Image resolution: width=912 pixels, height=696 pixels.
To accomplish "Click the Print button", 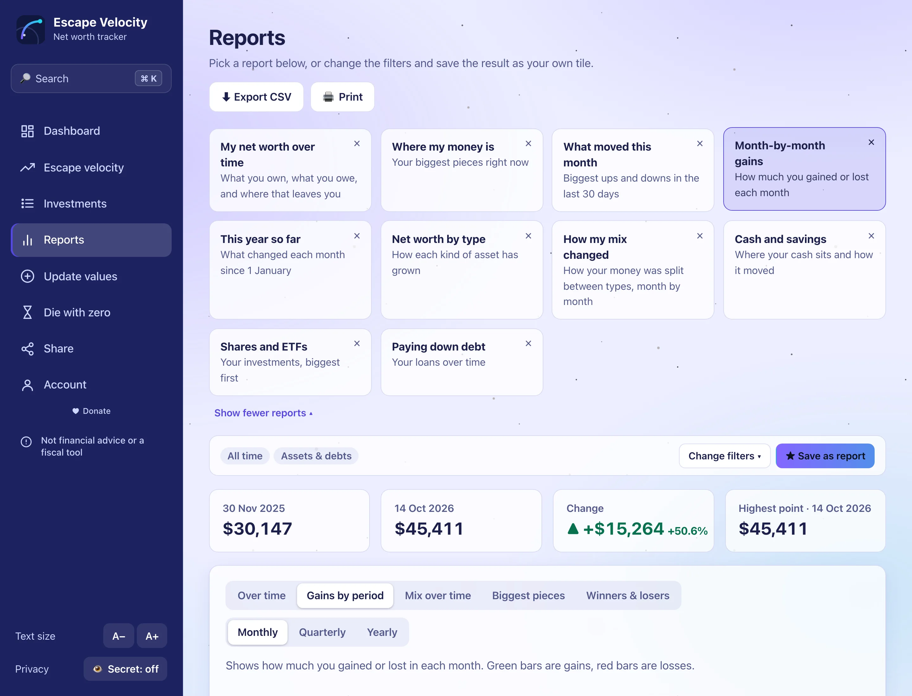I will pos(343,97).
